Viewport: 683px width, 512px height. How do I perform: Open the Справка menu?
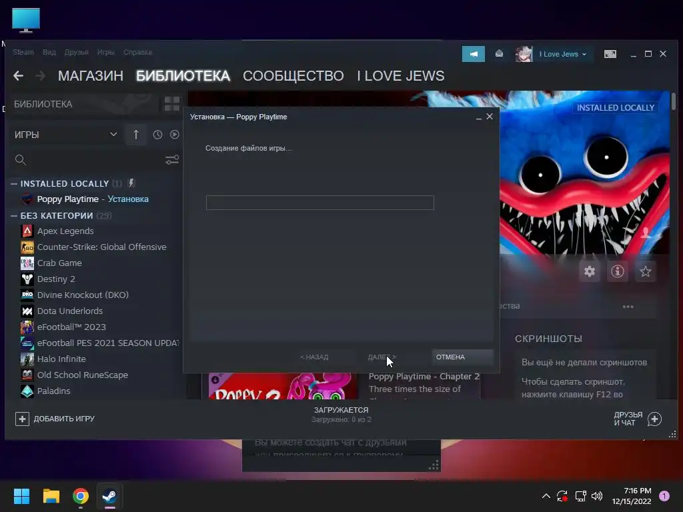137,52
